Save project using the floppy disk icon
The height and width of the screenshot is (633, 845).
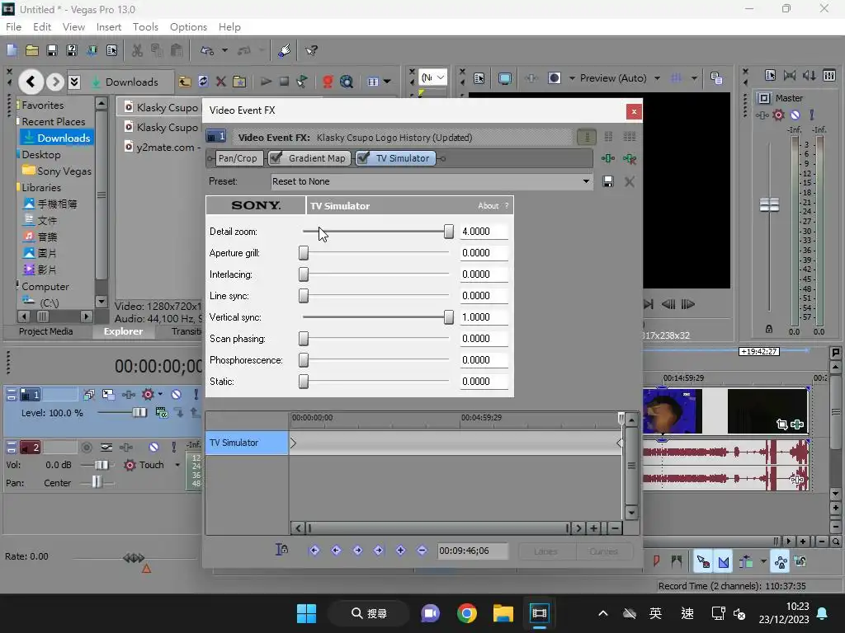click(52, 50)
